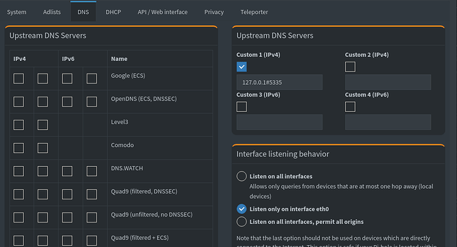Enable the Custom 2 (IPv4) checkbox

350,67
